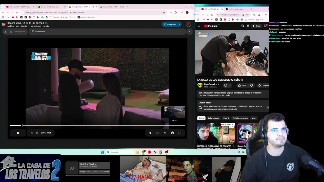Viewport: 324px width, 182px height.
Task: Expand the Compartir dropdown arrow
Action: 179,24
